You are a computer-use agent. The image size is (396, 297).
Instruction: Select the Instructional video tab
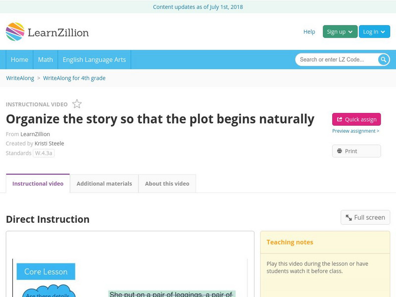click(38, 184)
